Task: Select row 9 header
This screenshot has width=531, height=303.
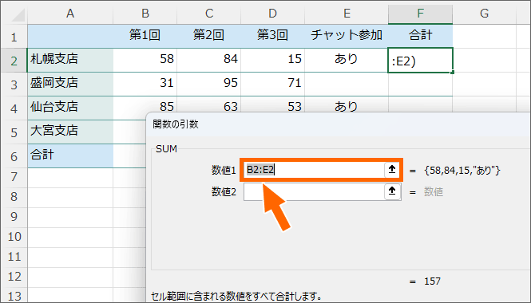Action: click(14, 218)
